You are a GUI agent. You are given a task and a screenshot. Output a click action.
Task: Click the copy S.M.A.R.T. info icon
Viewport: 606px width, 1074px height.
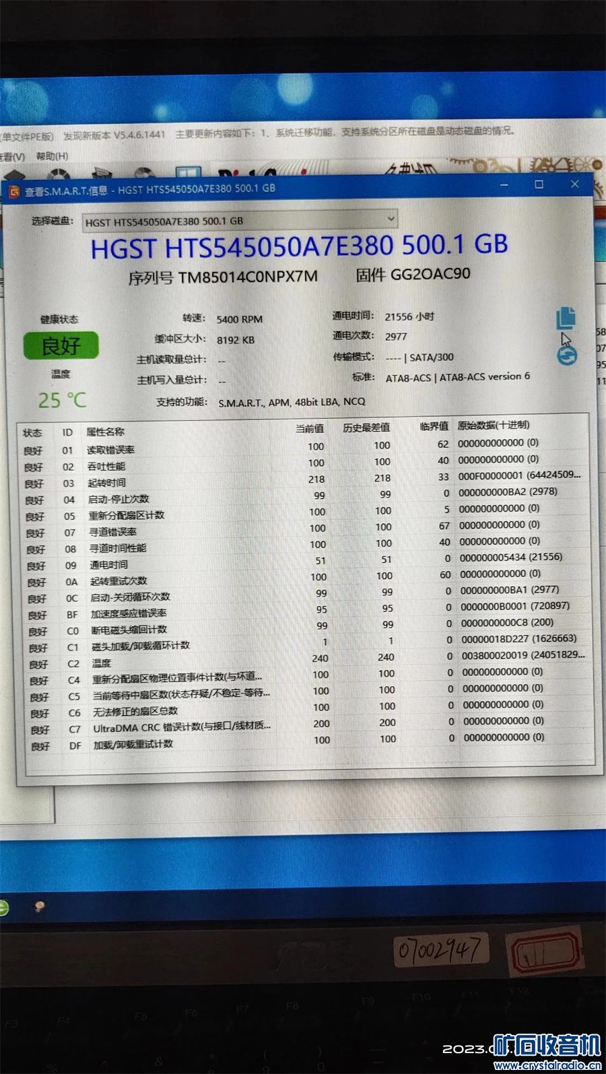[566, 317]
